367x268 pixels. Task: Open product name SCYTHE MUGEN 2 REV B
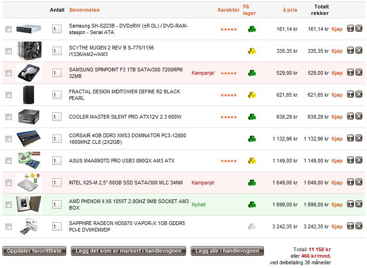point(111,51)
